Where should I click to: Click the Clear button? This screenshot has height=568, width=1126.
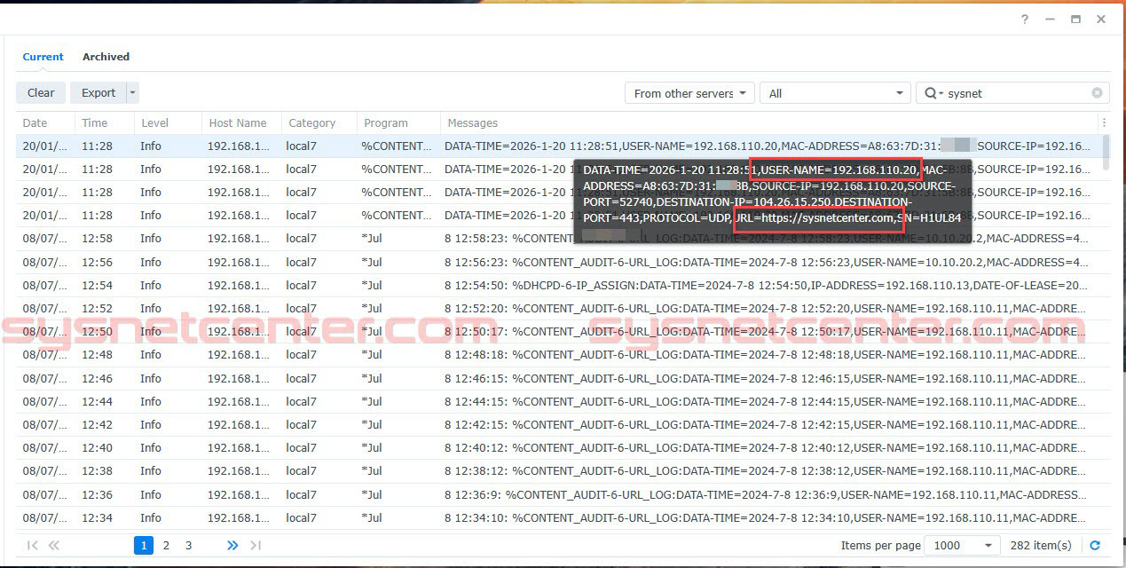41,92
